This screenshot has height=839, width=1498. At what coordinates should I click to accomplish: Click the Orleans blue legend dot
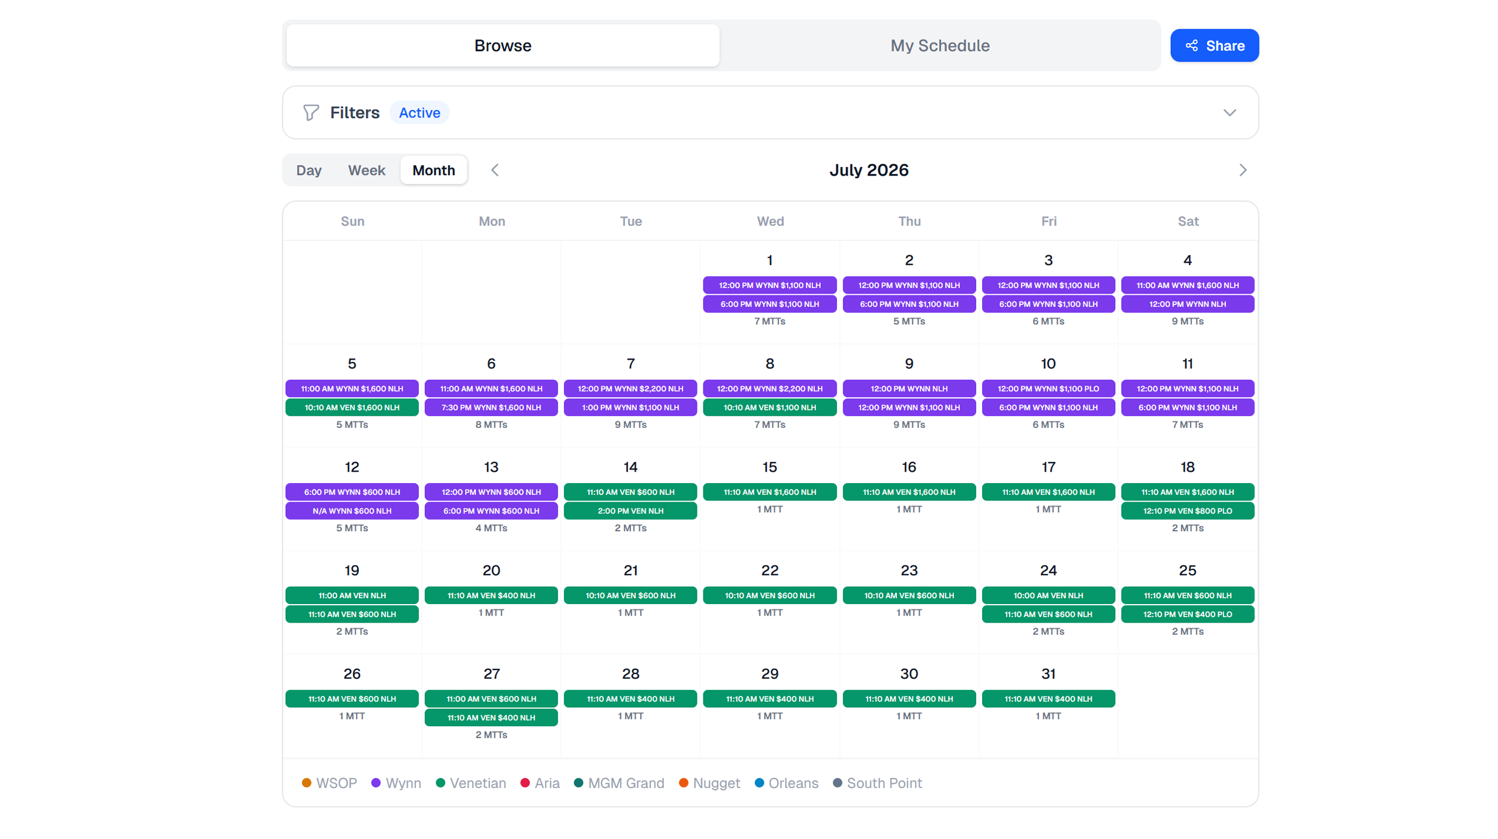tap(759, 783)
